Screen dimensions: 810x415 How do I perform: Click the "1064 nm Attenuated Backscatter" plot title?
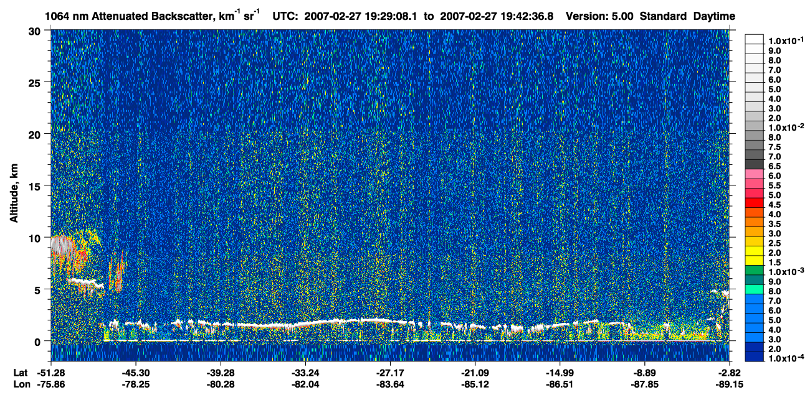tap(130, 16)
